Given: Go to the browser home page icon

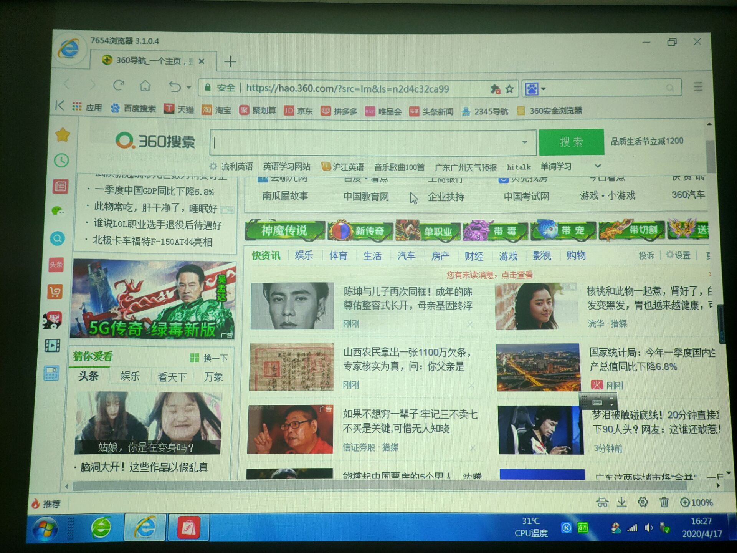Looking at the screenshot, I should point(145,85).
